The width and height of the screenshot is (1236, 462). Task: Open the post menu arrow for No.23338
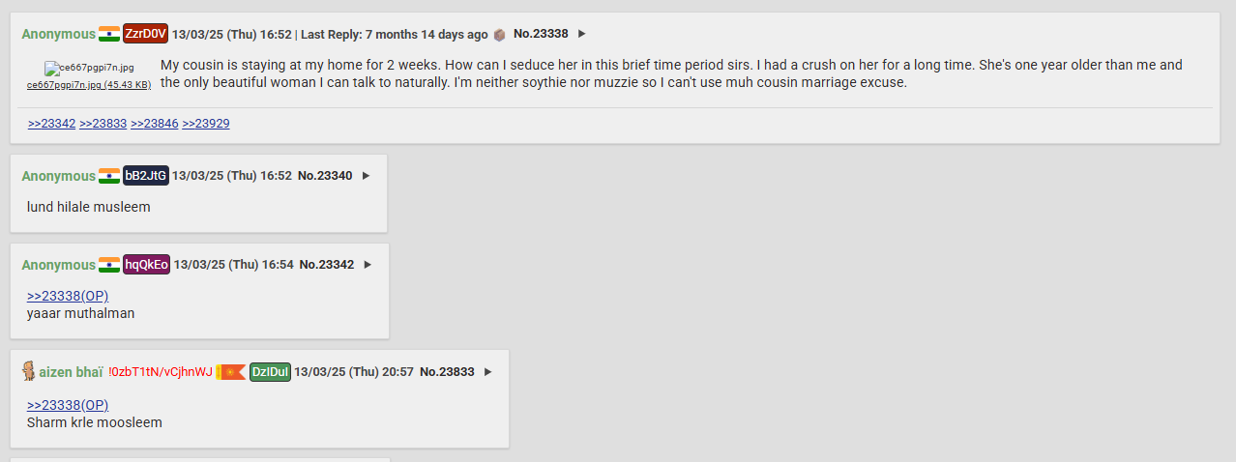coord(581,34)
